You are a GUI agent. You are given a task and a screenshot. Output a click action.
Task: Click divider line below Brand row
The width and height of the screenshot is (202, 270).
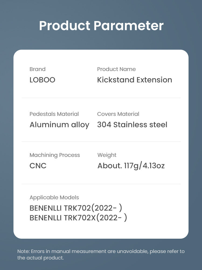pyautogui.click(x=101, y=98)
